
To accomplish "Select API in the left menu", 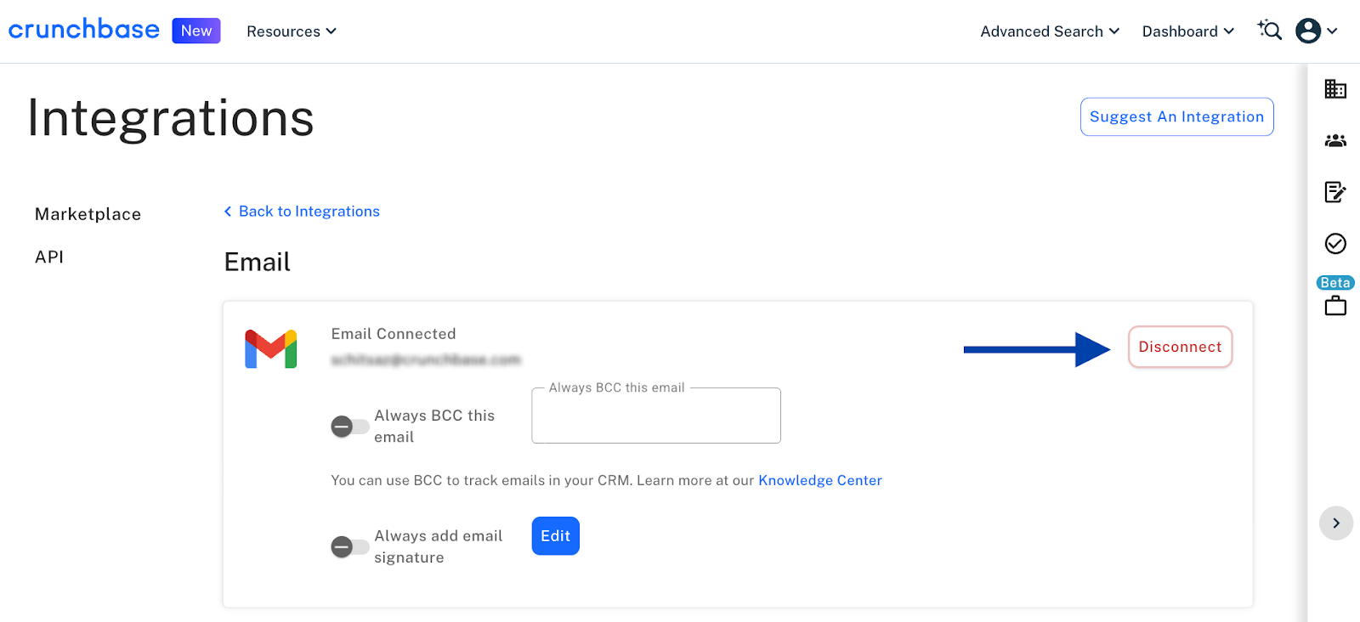I will click(49, 257).
